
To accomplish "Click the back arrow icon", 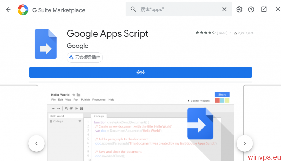I will (8, 10).
